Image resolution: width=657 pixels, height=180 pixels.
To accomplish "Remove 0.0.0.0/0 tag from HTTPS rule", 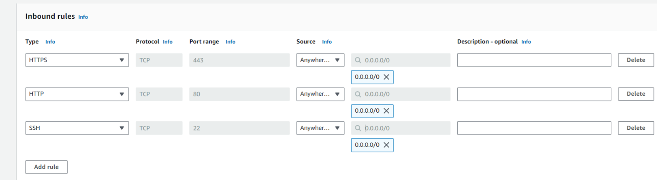I will coord(386,77).
